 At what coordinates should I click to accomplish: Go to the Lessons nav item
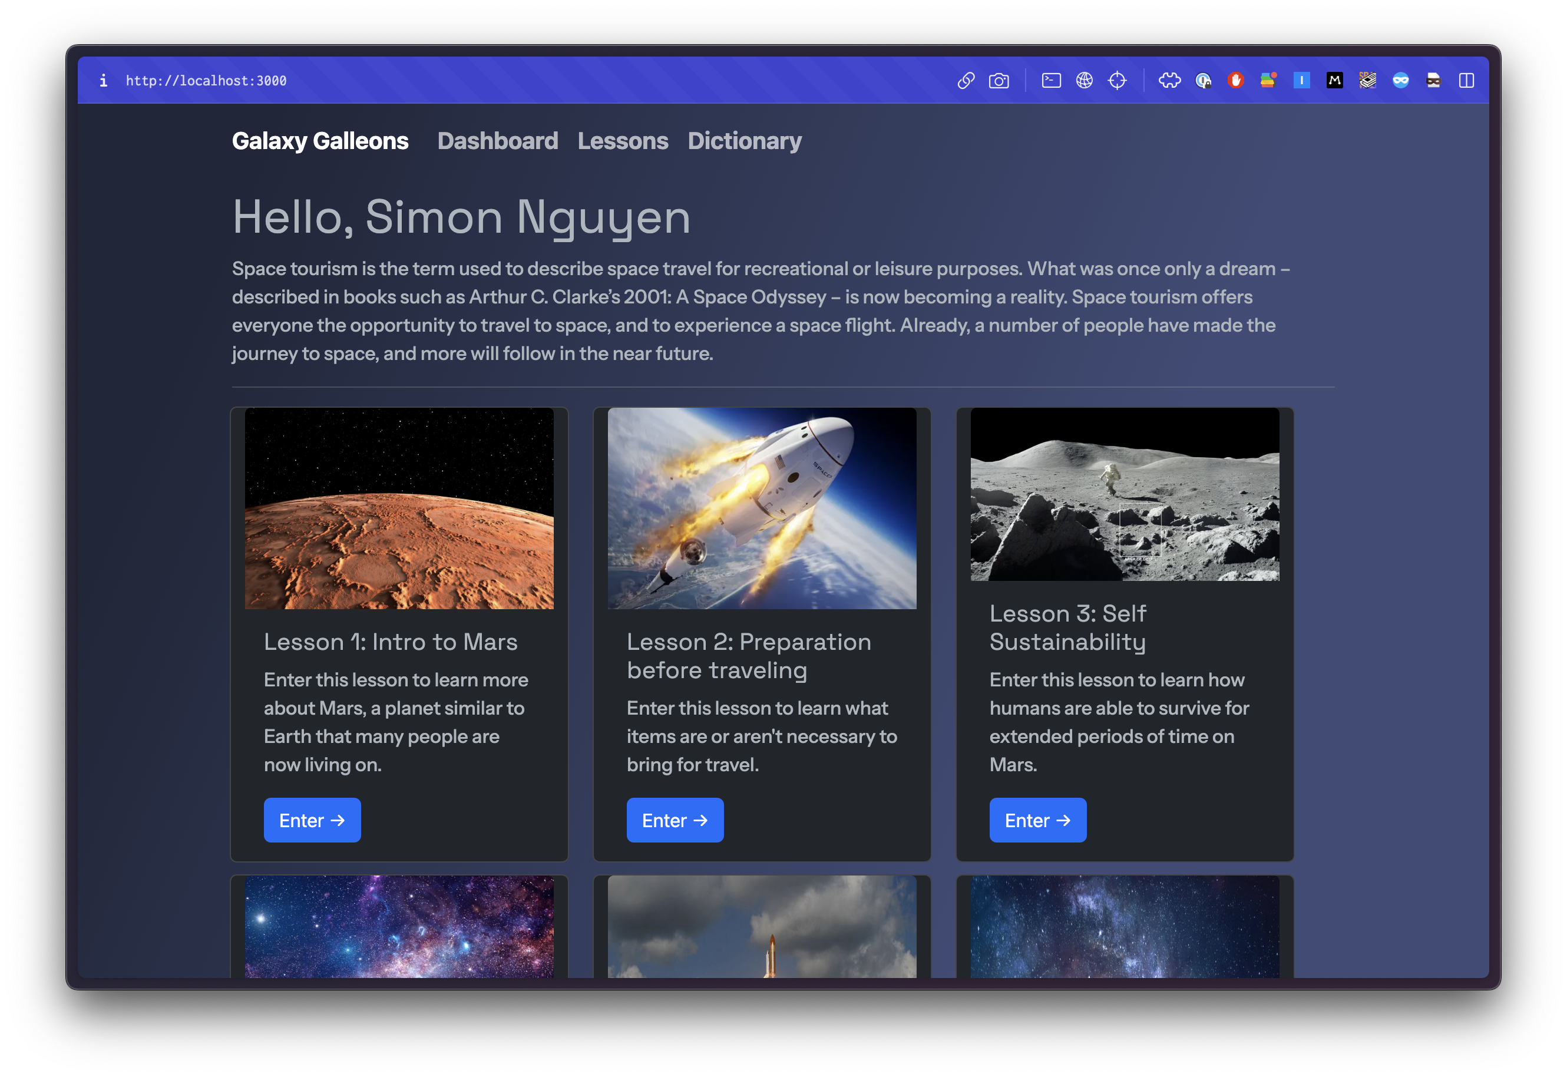pos(623,141)
